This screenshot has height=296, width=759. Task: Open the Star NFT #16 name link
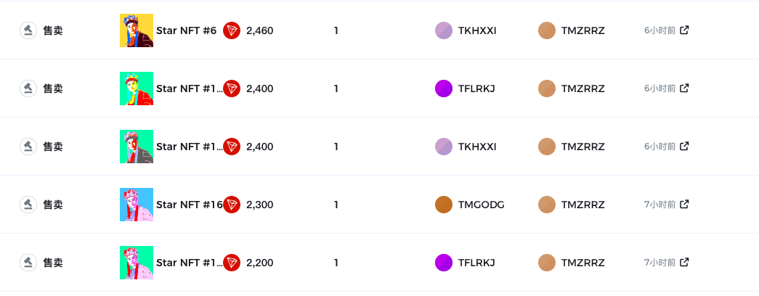190,205
